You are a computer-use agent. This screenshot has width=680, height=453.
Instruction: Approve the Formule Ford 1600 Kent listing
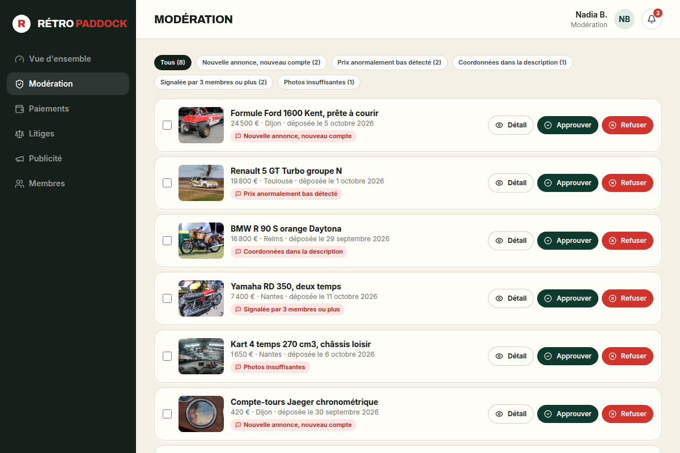pos(568,125)
